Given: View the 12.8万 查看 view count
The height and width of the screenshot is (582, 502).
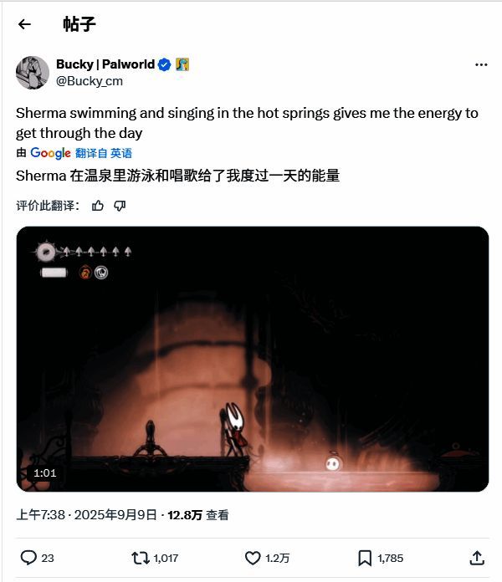Looking at the screenshot, I should (x=198, y=515).
